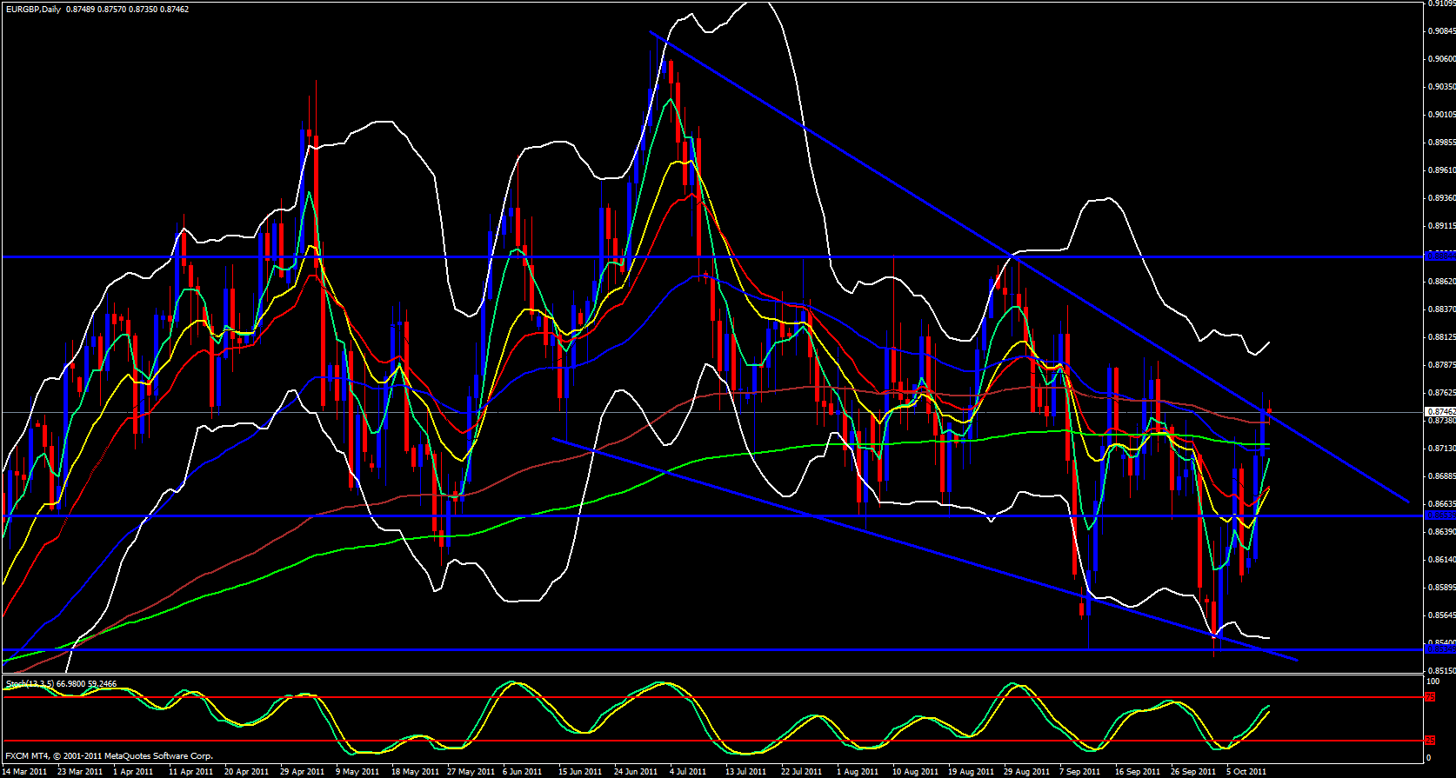Click the current price label 0.87462
The height and width of the screenshot is (778, 1456).
point(1441,411)
